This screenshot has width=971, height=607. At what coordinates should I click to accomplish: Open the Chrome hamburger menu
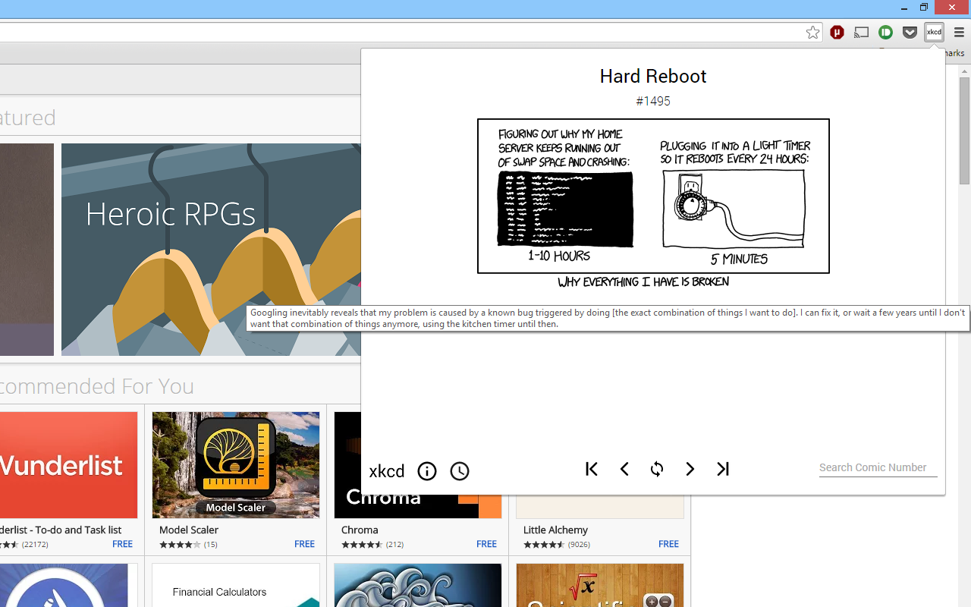pyautogui.click(x=959, y=33)
